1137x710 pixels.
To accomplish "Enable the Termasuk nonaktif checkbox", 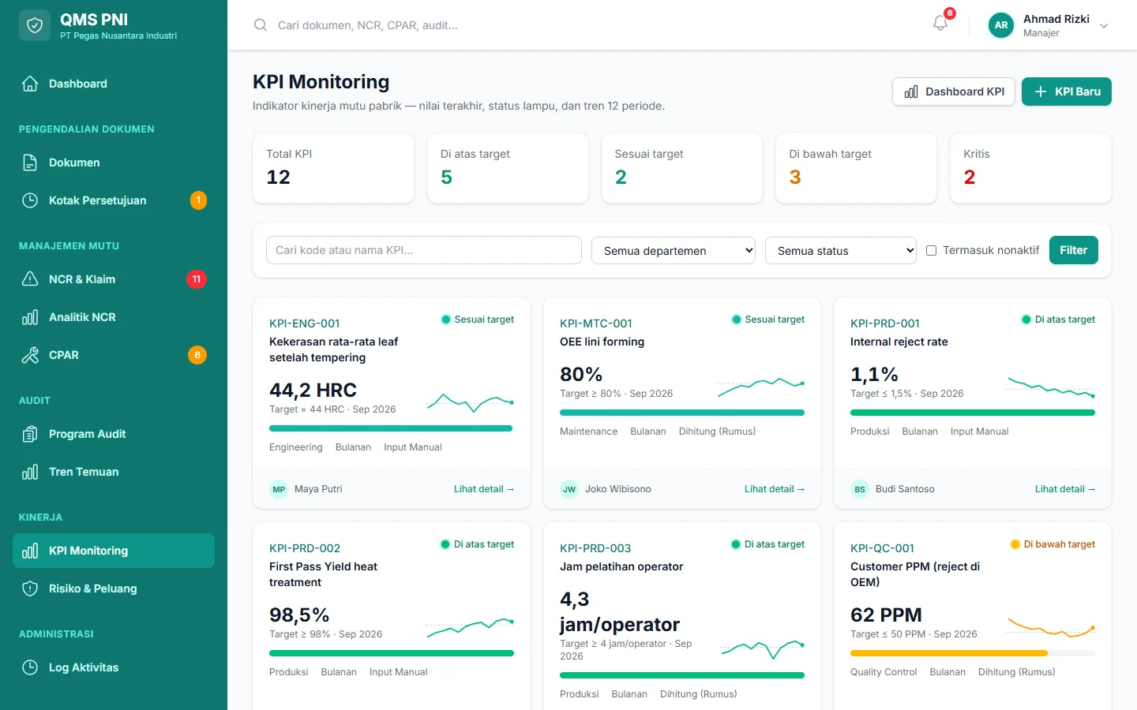I will [931, 250].
